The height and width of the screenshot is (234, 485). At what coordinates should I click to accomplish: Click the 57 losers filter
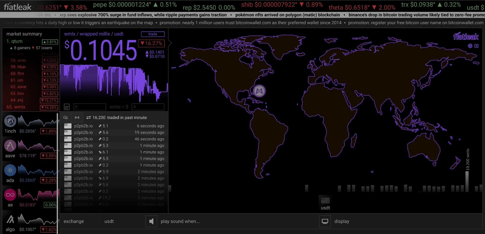[42, 48]
